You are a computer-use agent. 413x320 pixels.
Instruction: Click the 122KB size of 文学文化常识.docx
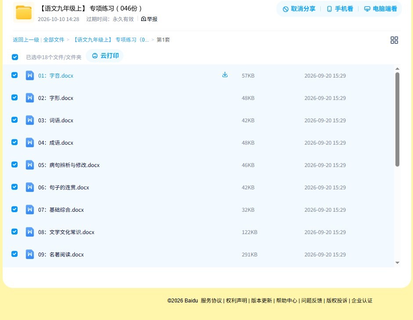(x=250, y=232)
